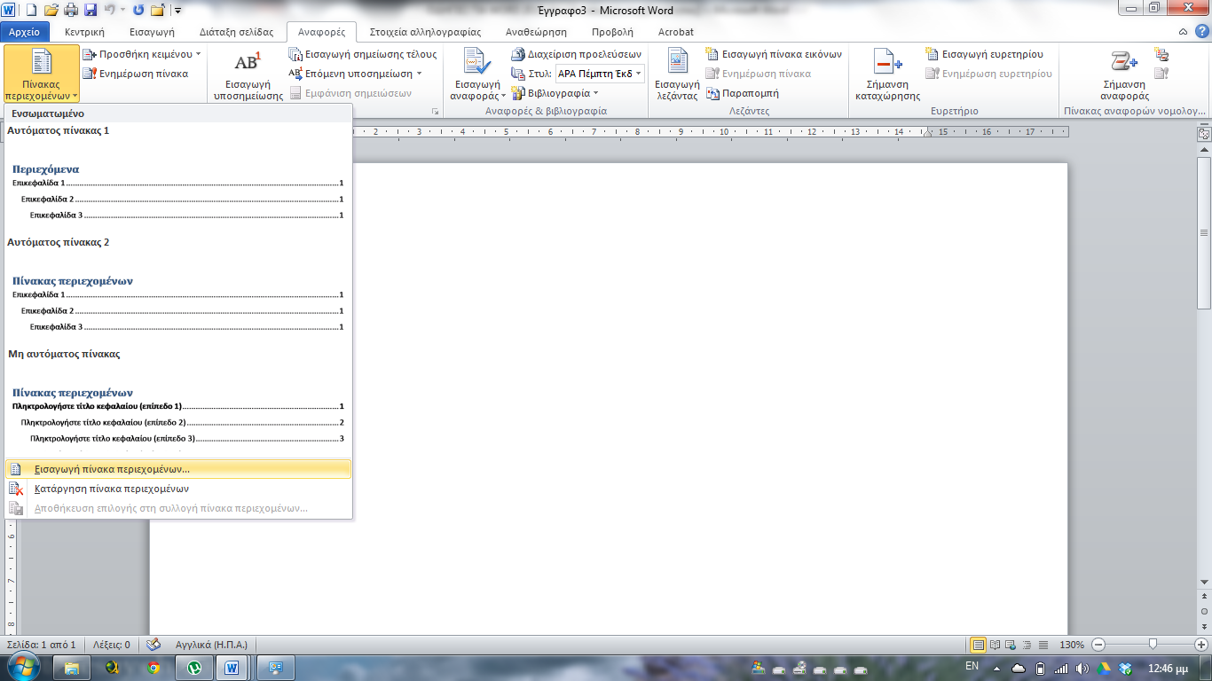Switch to Αναθεώρηση tab
This screenshot has width=1212, height=681.
click(x=536, y=32)
